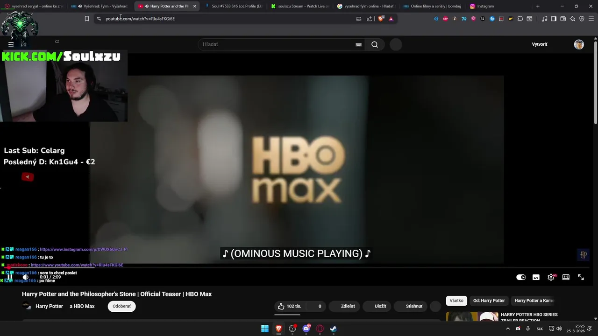Like the video with the thumbs up button
Image resolution: width=598 pixels, height=336 pixels.
(289, 306)
